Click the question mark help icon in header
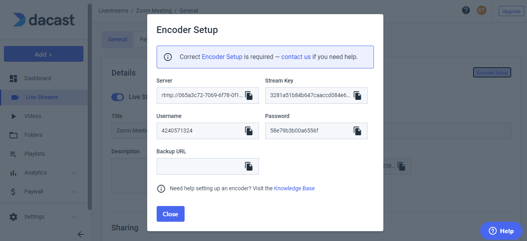This screenshot has height=241, width=527. (466, 11)
